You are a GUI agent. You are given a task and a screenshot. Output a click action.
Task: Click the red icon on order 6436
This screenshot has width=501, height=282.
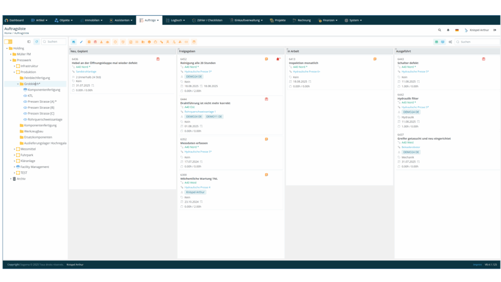coord(158,59)
